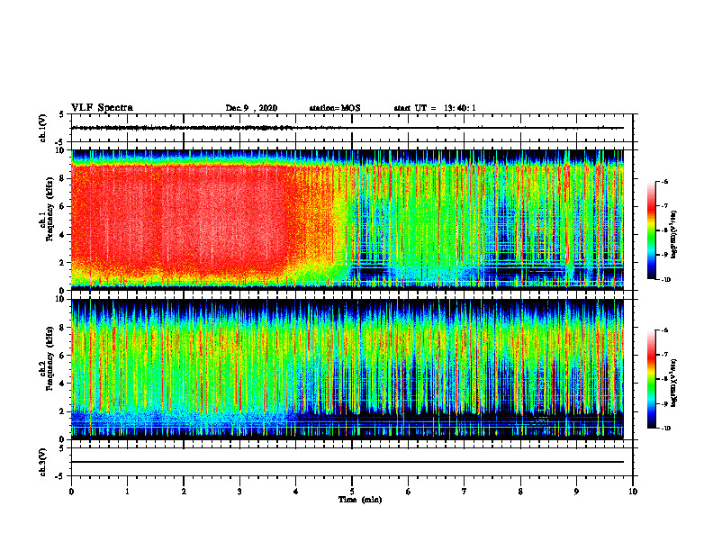
Task: Click the "-10" label on ch.2 color scale
Action: 665,428
